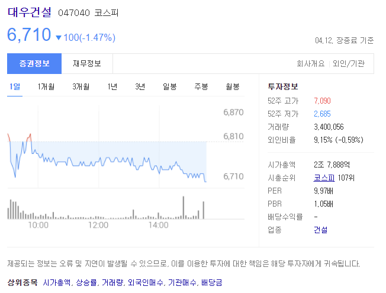Click the 6,810 chart axis label
The image size is (386, 293).
(x=233, y=136)
